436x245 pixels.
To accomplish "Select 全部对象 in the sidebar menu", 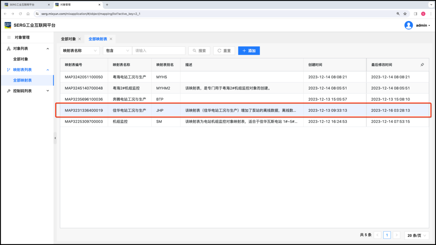I will 21,59.
